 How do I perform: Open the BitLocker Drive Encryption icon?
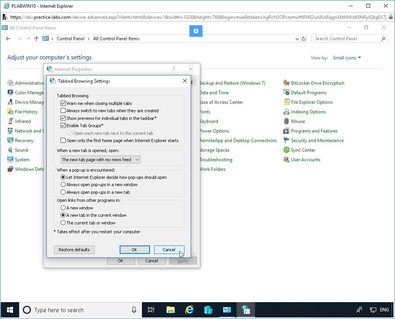coord(286,83)
